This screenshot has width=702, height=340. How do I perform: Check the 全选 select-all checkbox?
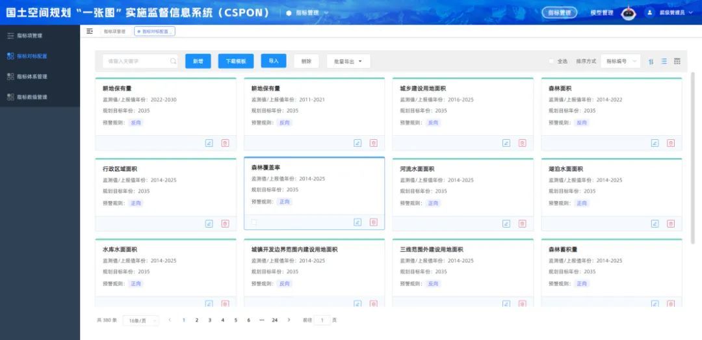click(x=551, y=61)
